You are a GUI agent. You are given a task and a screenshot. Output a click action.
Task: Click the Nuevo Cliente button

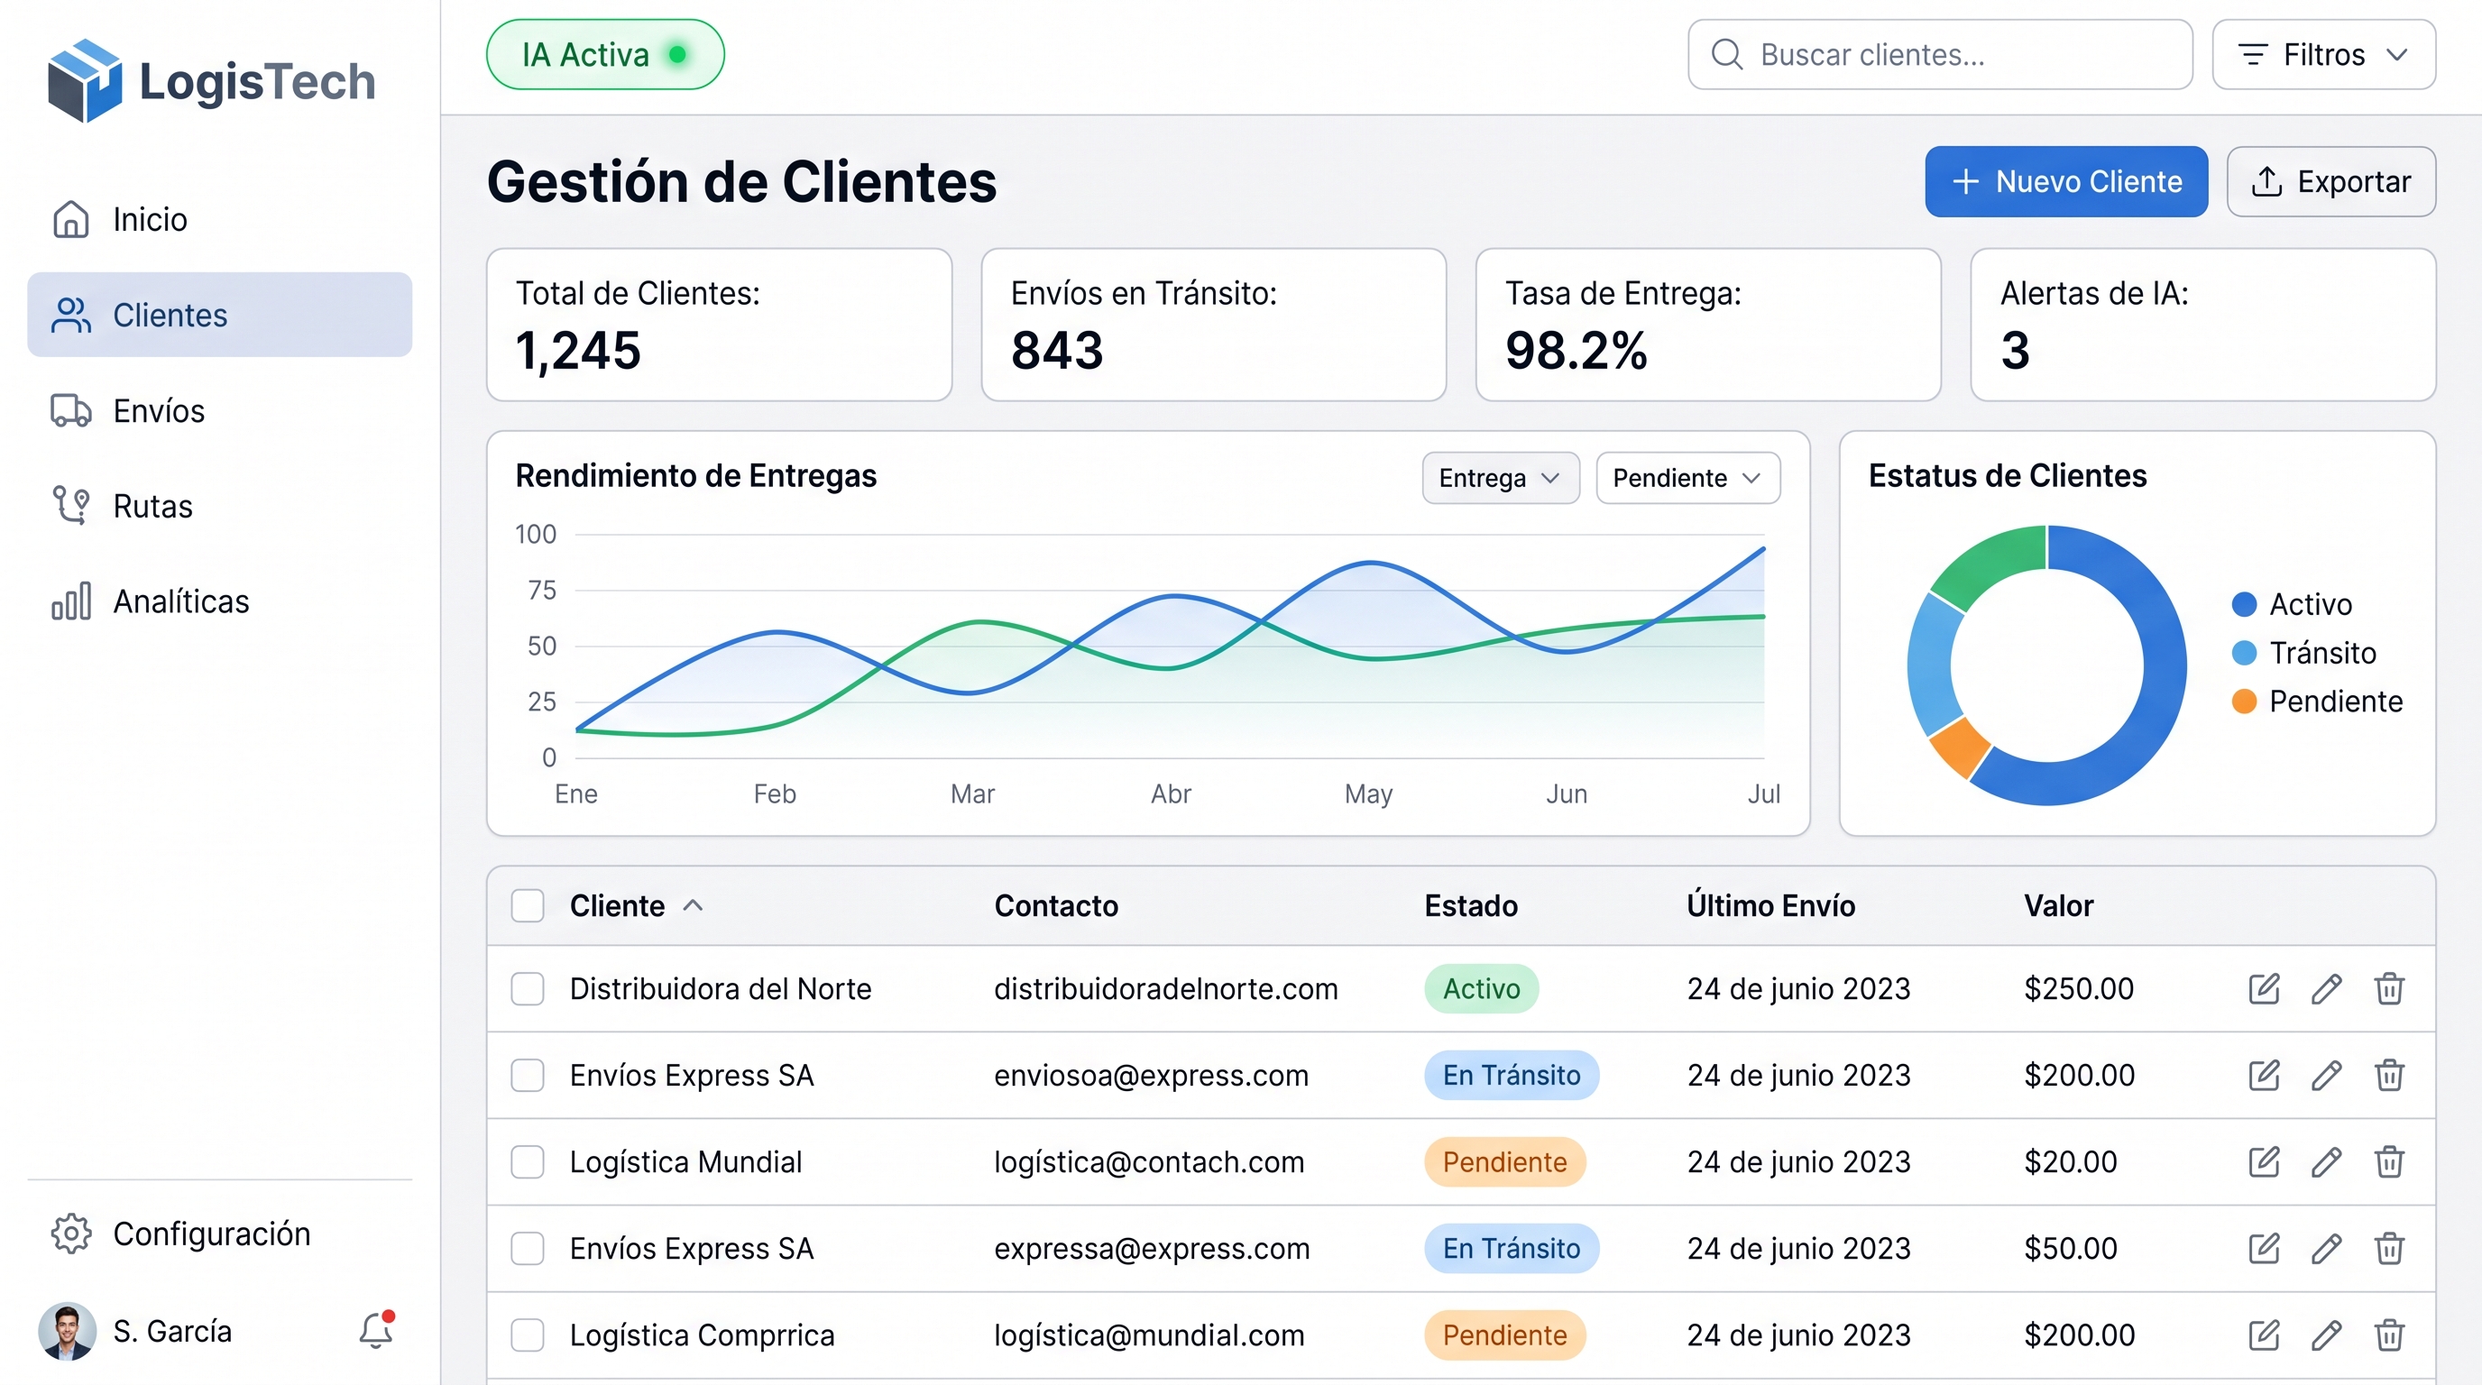pyautogui.click(x=2065, y=181)
